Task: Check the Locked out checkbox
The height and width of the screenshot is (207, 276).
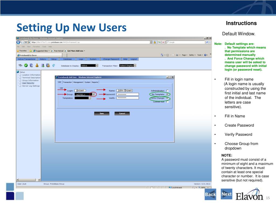Action: point(167,102)
